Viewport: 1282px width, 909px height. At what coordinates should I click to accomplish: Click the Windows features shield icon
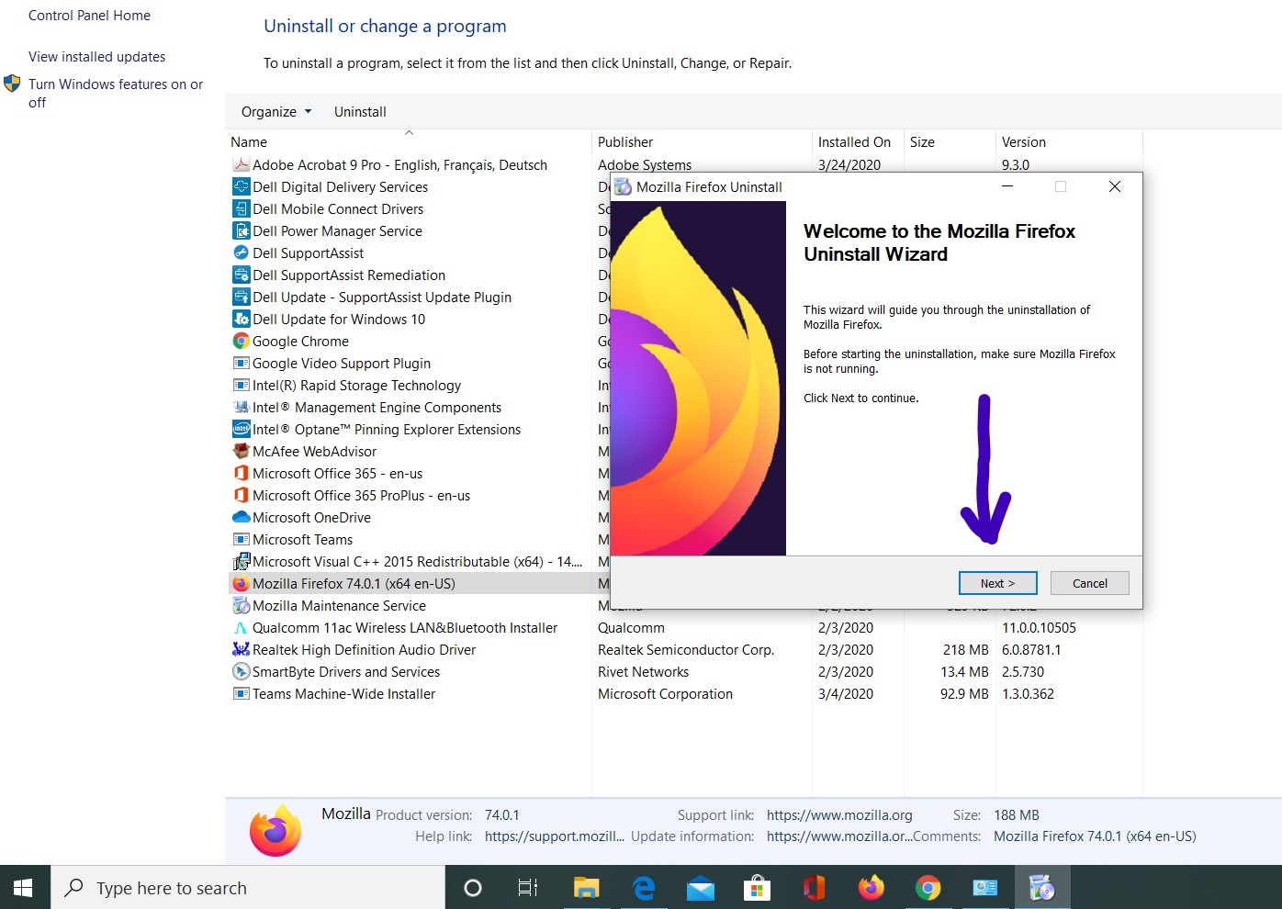click(x=12, y=84)
